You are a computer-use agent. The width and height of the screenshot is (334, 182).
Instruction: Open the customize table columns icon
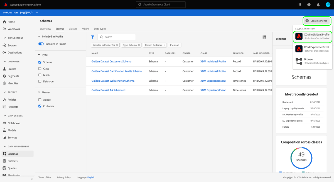264,37
